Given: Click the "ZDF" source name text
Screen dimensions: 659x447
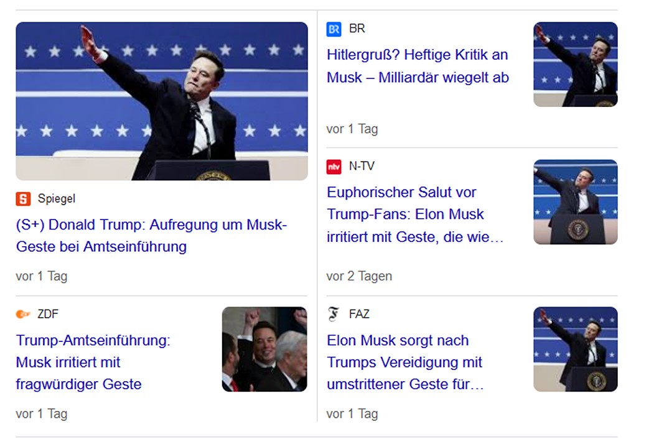Looking at the screenshot, I should tap(48, 314).
